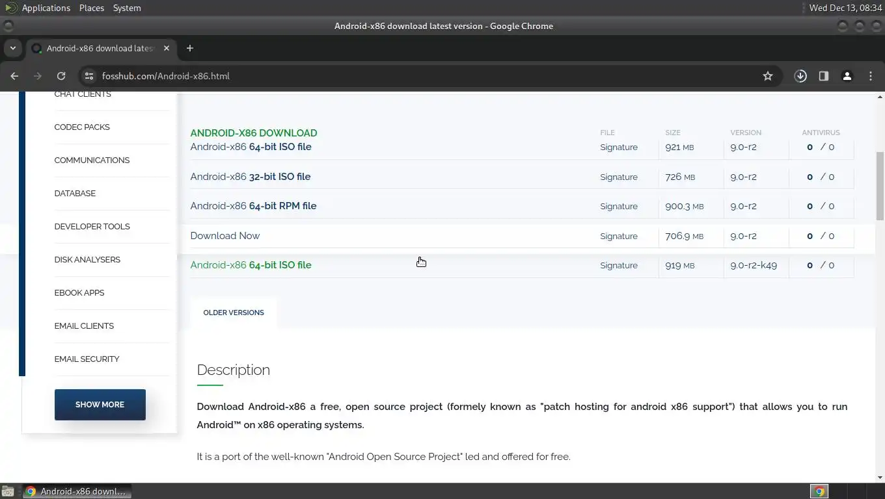
Task: Open Chrome three-dot menu
Action: pos(871,76)
